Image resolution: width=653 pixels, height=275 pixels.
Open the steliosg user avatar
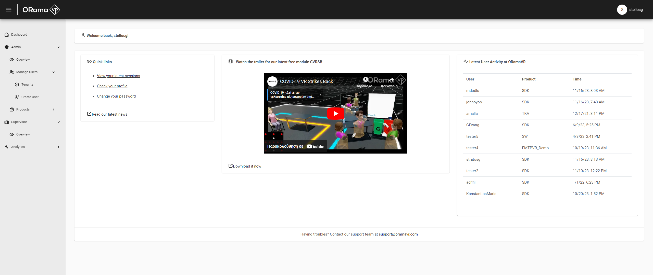[622, 10]
